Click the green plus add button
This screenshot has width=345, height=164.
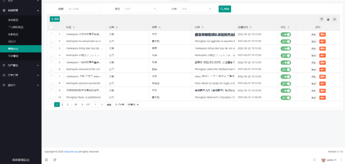pos(55,19)
